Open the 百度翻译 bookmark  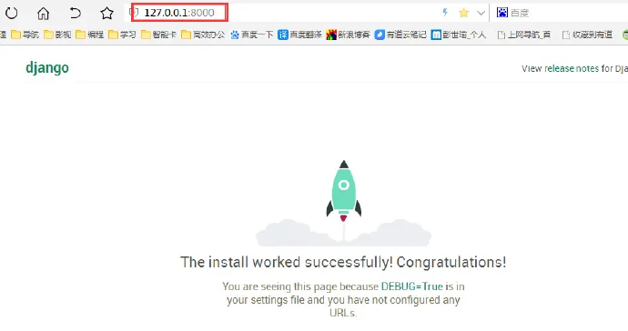click(x=299, y=35)
